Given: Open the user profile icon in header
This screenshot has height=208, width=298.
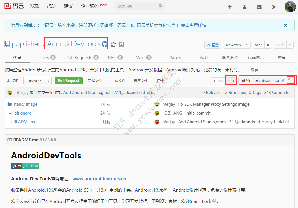Looking at the screenshot, I should pos(245,7).
